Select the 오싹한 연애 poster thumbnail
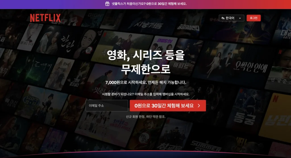The height and width of the screenshot is (158, 291). pos(234,64)
